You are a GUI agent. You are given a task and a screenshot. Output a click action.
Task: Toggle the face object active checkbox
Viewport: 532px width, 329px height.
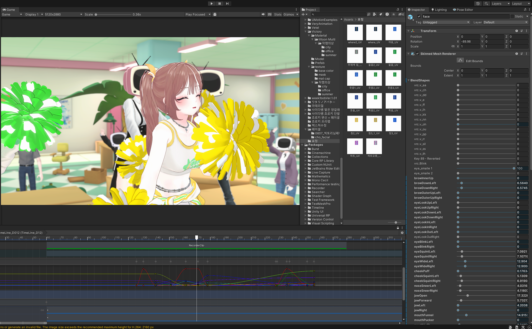pyautogui.click(x=419, y=17)
